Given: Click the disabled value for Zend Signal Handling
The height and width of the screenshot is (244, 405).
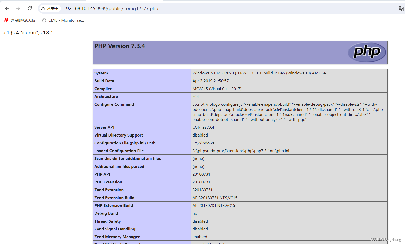Looking at the screenshot, I should tap(200, 229).
